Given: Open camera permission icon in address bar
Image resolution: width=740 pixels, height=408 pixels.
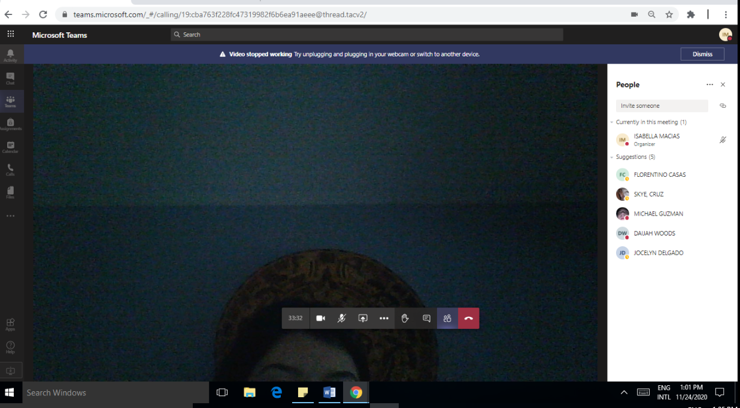Looking at the screenshot, I should pos(634,14).
